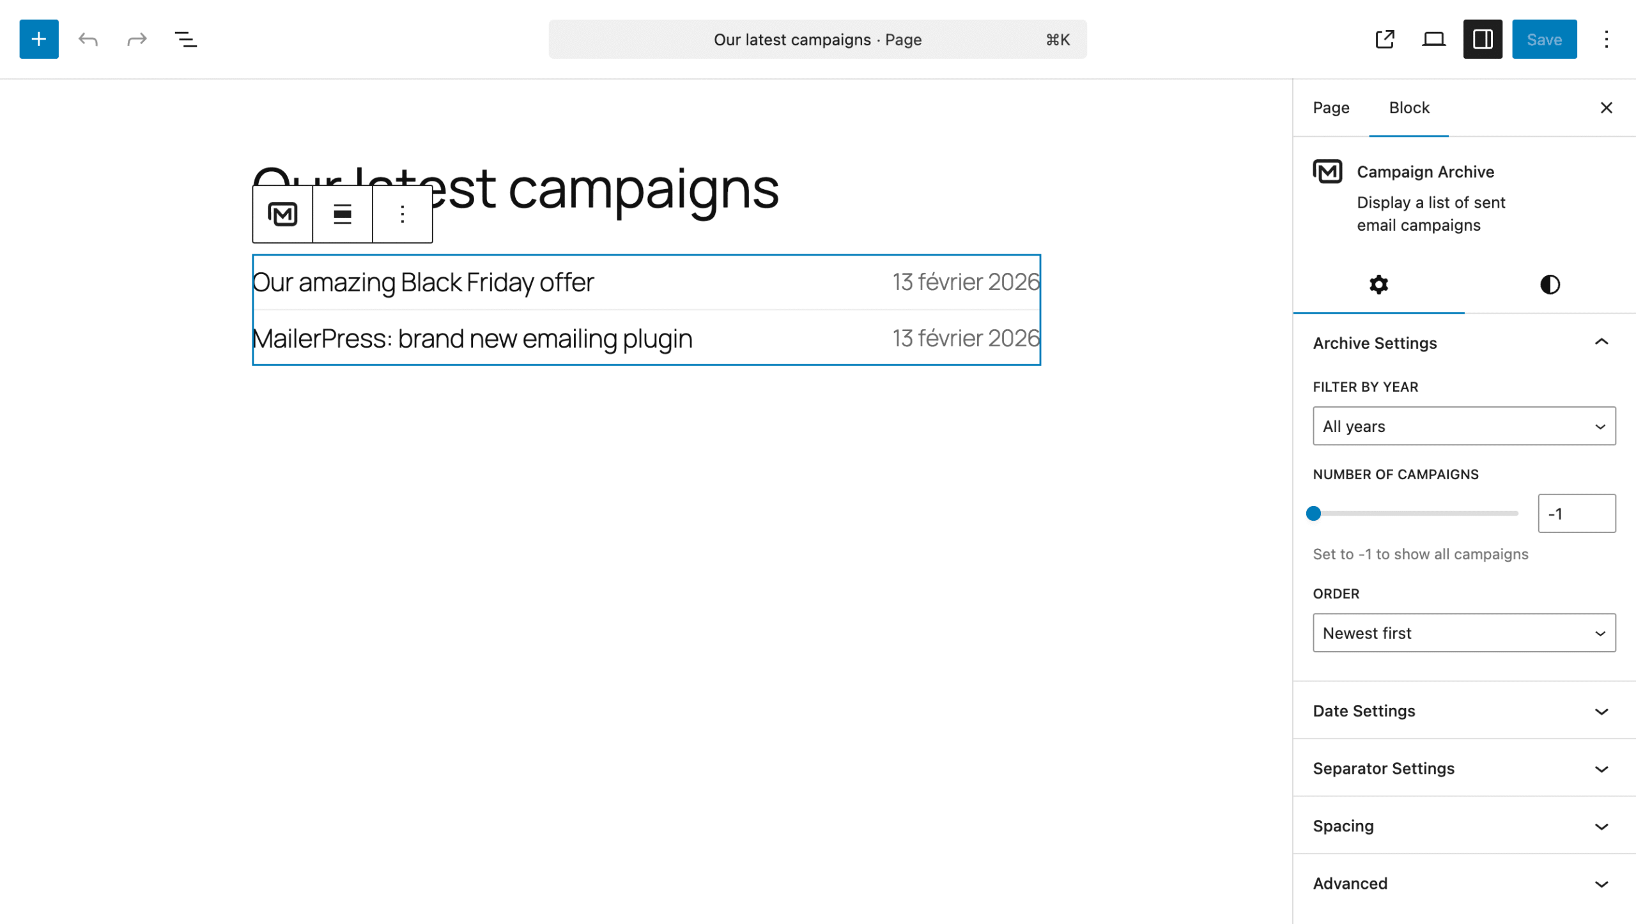Image resolution: width=1636 pixels, height=924 pixels.
Task: Switch to the Block tab
Action: tap(1408, 107)
